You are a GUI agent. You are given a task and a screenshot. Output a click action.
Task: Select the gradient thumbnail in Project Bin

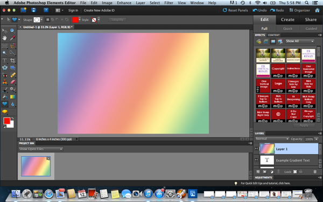pos(36,166)
